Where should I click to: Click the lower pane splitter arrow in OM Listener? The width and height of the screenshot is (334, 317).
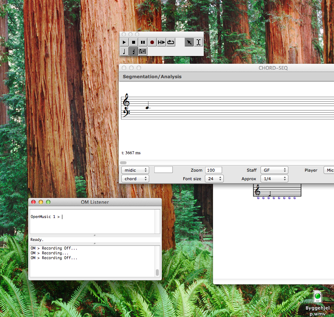(x=95, y=244)
